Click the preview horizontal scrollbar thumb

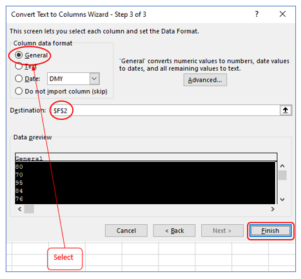(x=29, y=209)
